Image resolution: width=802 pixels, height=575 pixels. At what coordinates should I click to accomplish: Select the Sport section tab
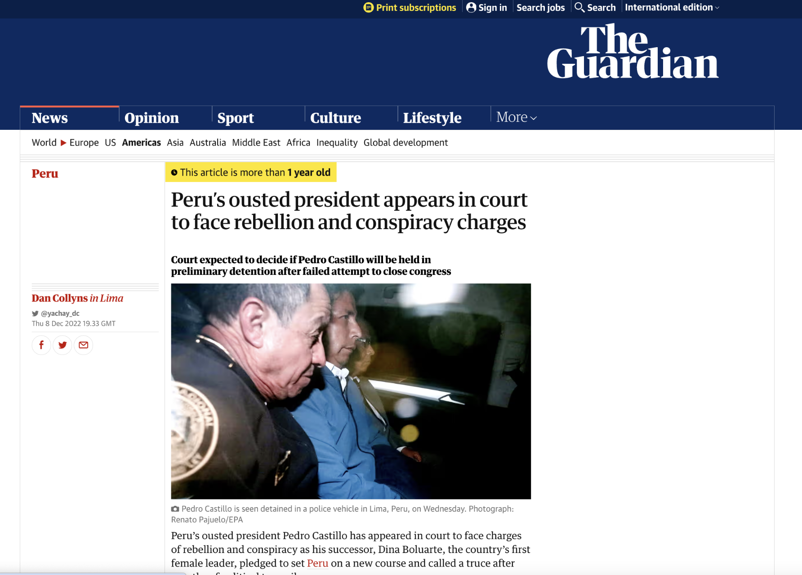pyautogui.click(x=236, y=118)
